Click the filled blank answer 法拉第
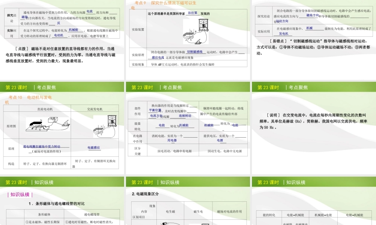This screenshot has height=225, width=376. [193, 13]
